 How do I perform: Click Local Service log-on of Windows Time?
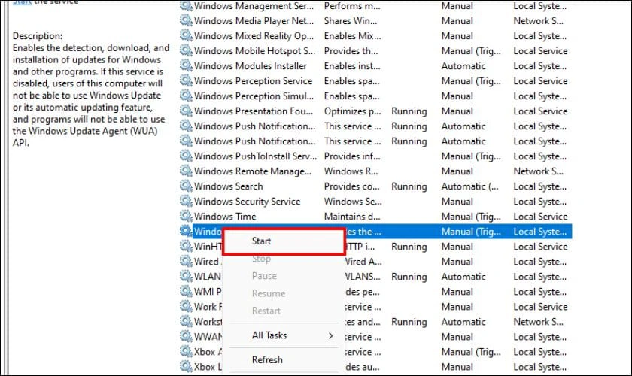point(540,217)
